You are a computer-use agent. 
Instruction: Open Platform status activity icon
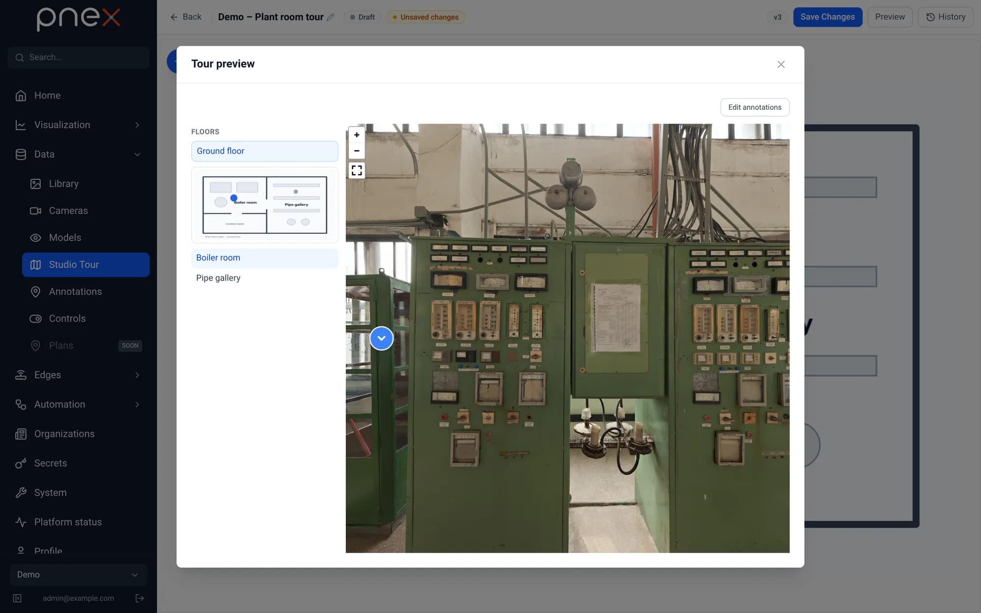21,522
